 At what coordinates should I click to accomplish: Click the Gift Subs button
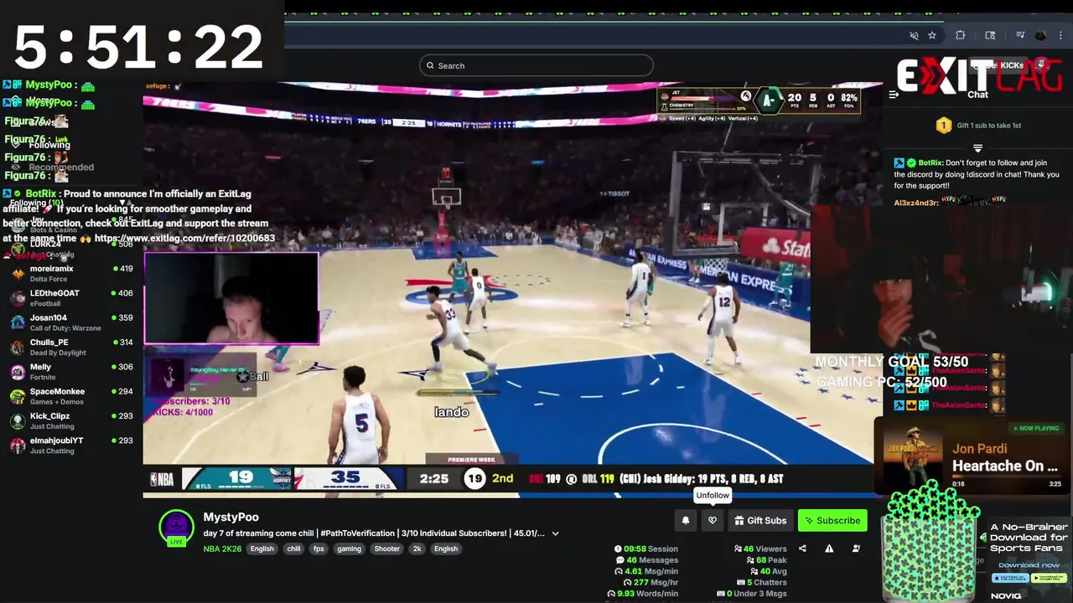(x=760, y=521)
